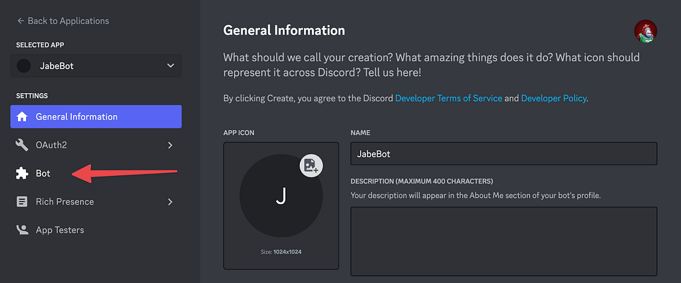The height and width of the screenshot is (283, 681).
Task: Open the Developer Policy link
Action: point(554,98)
